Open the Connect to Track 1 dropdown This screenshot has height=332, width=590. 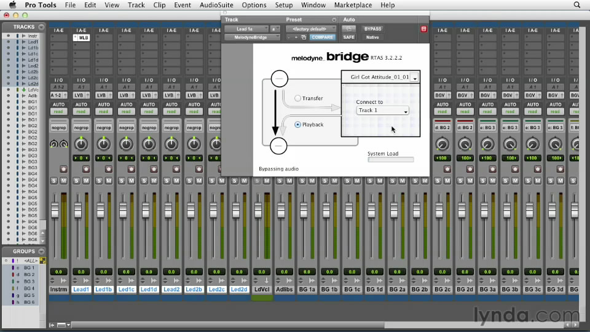point(382,110)
